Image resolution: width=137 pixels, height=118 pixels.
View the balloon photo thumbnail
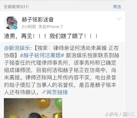[x=33, y=108]
